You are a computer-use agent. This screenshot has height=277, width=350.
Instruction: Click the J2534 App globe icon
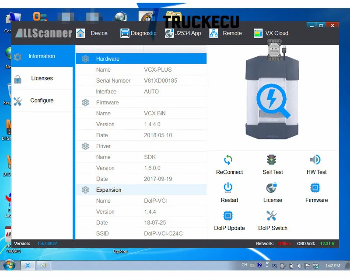pos(169,33)
